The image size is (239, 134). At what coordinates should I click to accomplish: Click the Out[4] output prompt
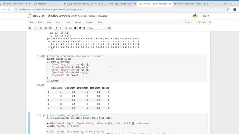[x=41, y=85]
